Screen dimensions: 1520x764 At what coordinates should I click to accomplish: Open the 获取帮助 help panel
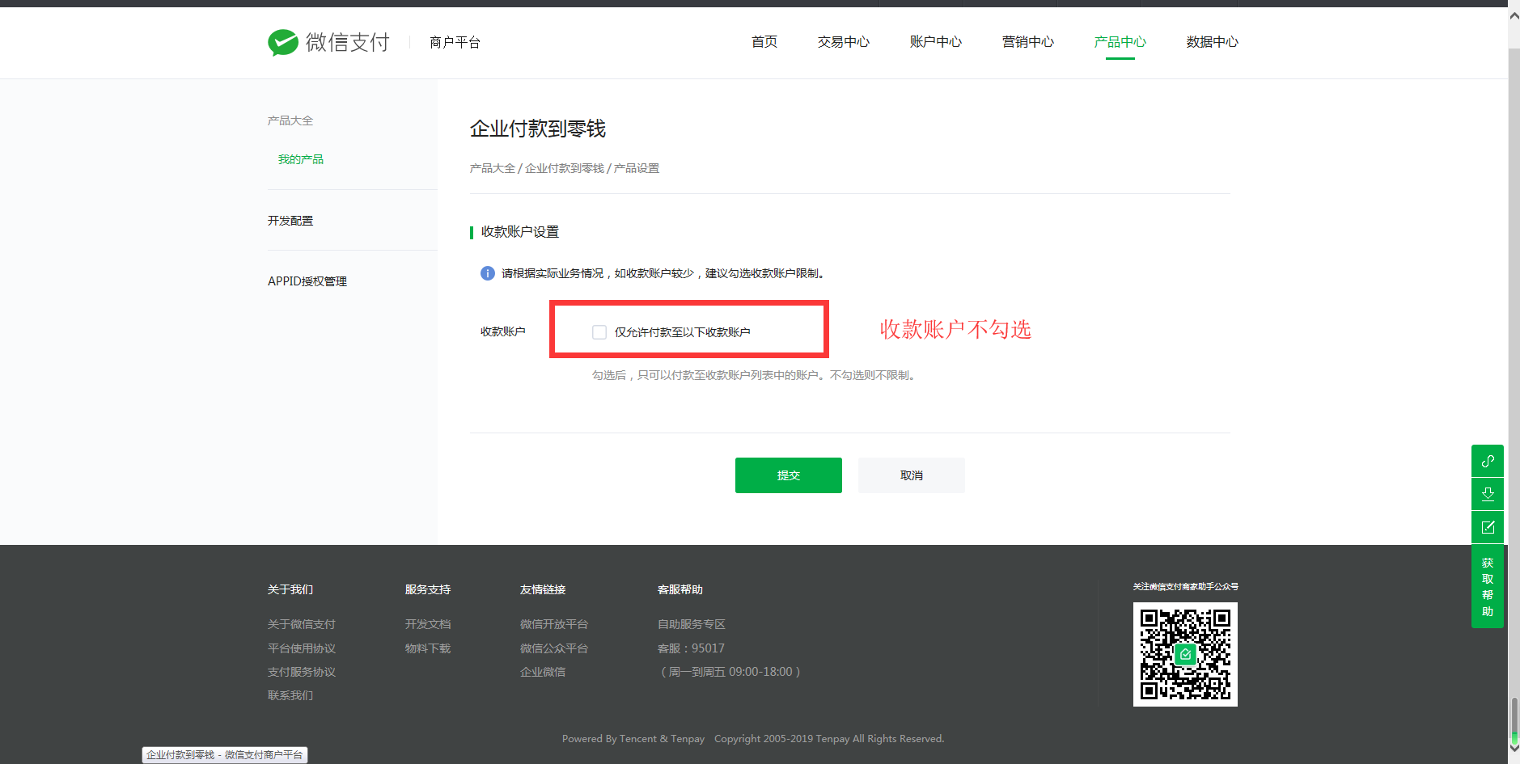(1488, 587)
